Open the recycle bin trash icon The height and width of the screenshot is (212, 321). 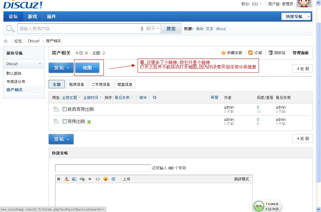[x=271, y=53]
